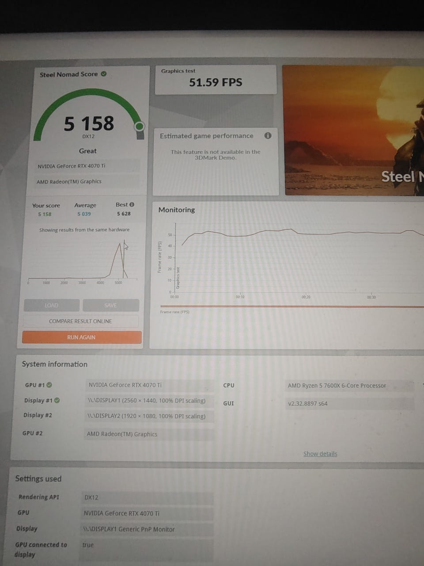424x566 pixels.
Task: Click the System information heading
Action: (x=55, y=364)
